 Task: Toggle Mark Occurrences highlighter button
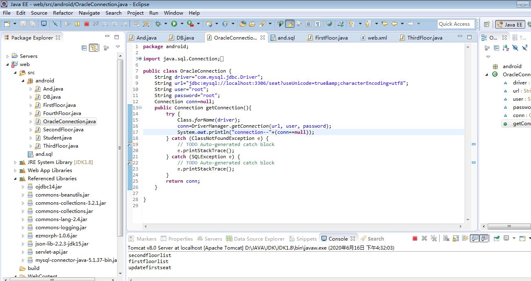point(290,24)
